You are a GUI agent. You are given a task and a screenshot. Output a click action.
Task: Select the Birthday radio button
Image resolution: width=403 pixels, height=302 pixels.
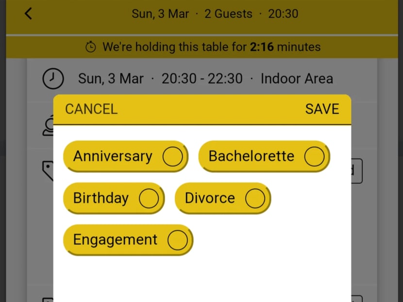[x=148, y=198]
